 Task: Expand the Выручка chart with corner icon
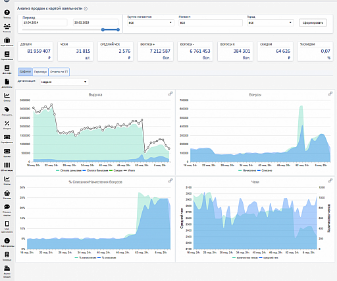[170, 94]
